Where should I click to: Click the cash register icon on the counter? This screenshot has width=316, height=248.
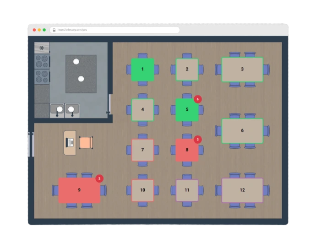tap(70, 142)
